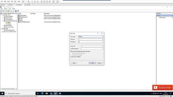This screenshot has height=97, width=173.
Task: Click the Create button in New User dialog
Action: click(92, 63)
